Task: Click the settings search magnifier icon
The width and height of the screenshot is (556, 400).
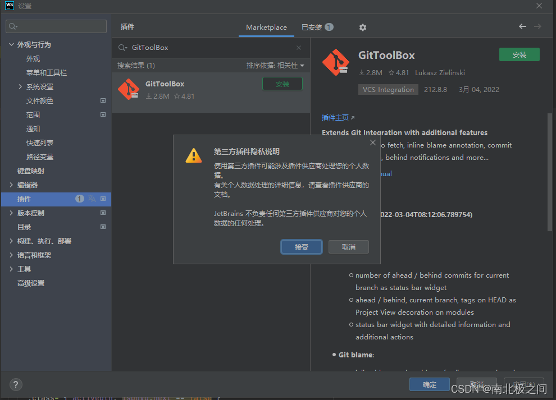Action: tap(13, 26)
